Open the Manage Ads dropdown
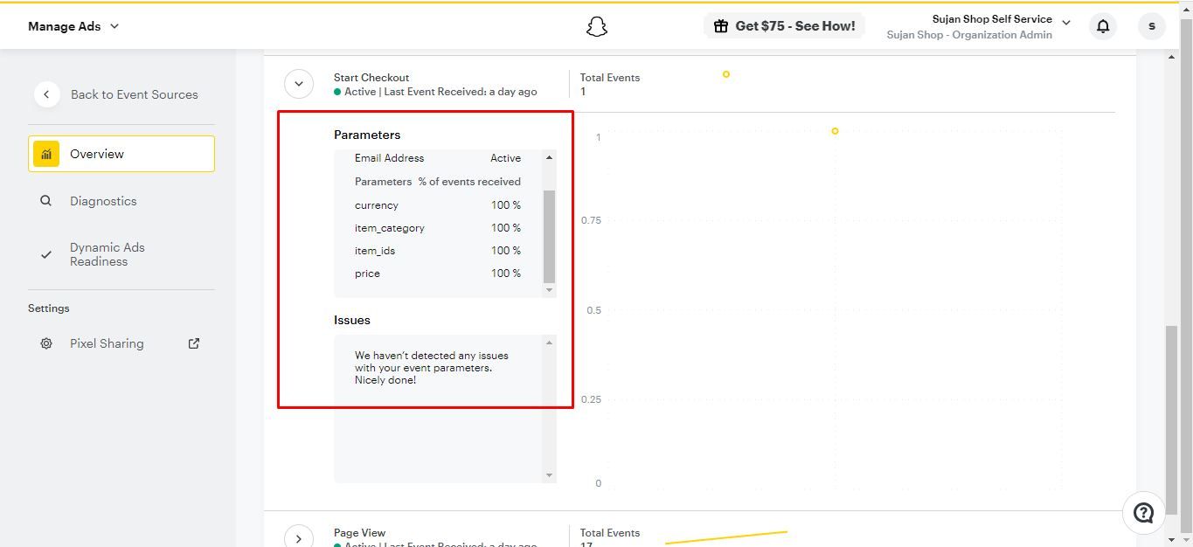Viewport: 1193px width, 547px height. [73, 26]
